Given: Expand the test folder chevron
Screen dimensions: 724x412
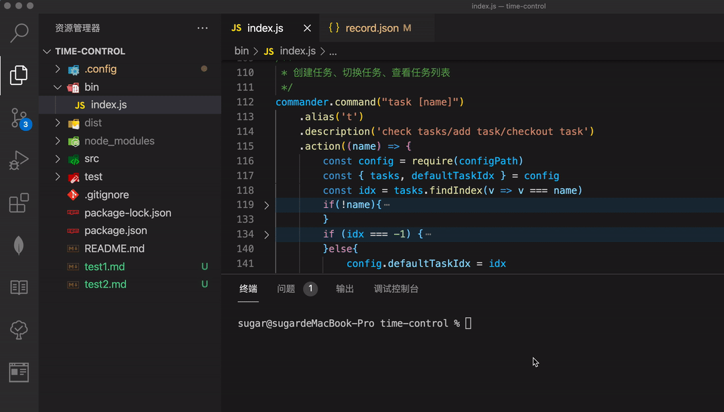Looking at the screenshot, I should coord(58,177).
